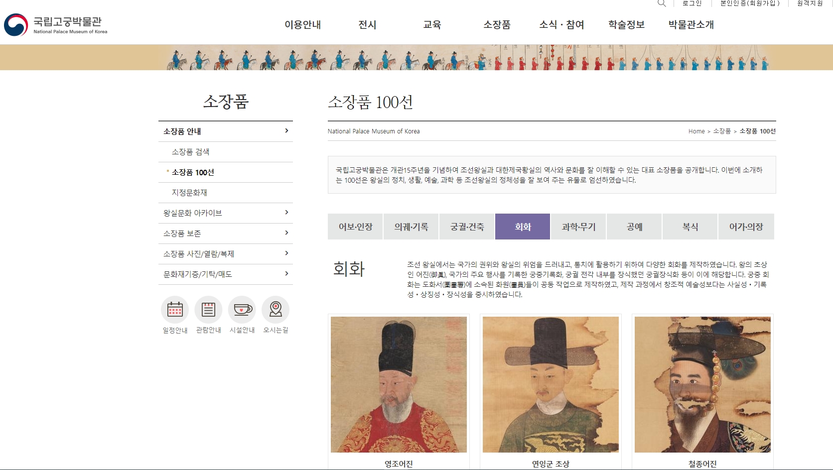Open the 전시 top menu
The width and height of the screenshot is (833, 470).
point(368,24)
